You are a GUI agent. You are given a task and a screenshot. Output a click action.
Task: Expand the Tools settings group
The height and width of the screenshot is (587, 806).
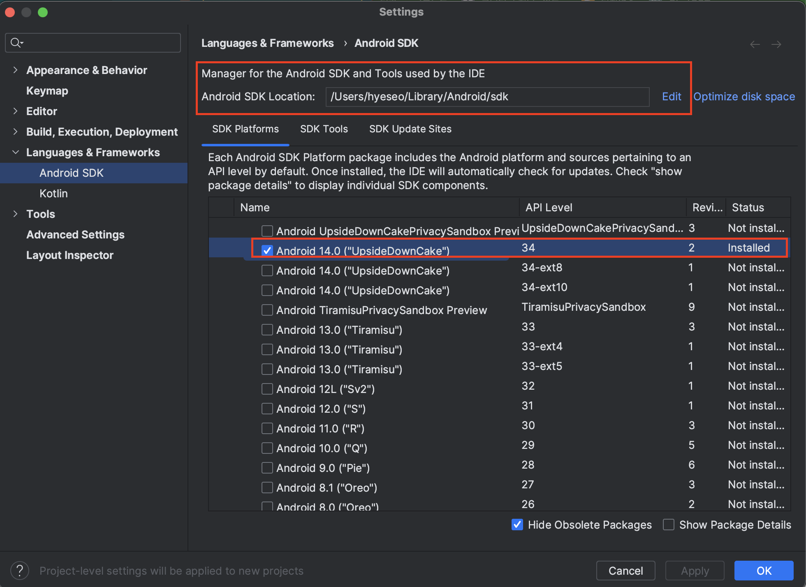pos(15,214)
